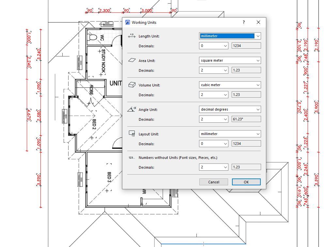Click the Area Unit parallelogram icon
Screen dimensions: 325x247
[132, 60]
